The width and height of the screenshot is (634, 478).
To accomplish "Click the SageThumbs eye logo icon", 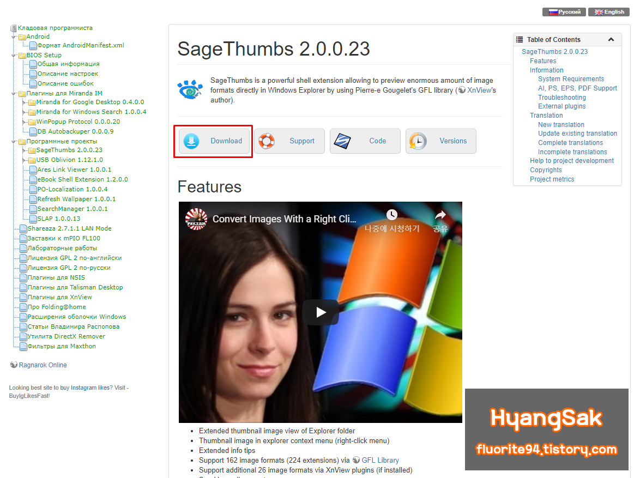I will point(190,89).
